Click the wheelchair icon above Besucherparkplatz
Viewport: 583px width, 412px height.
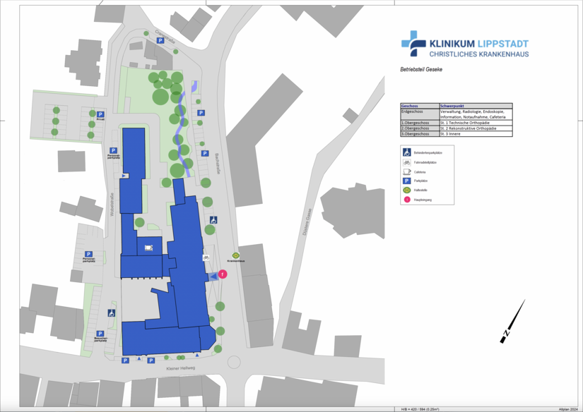[111, 313]
